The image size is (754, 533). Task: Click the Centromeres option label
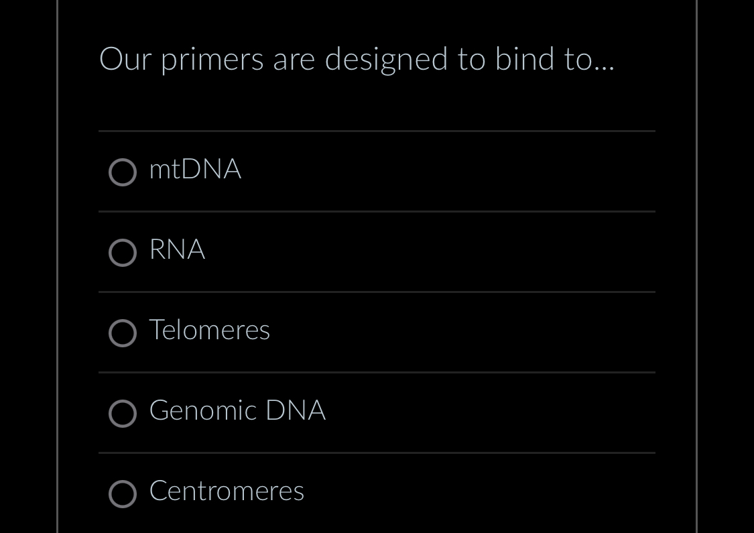[227, 491]
